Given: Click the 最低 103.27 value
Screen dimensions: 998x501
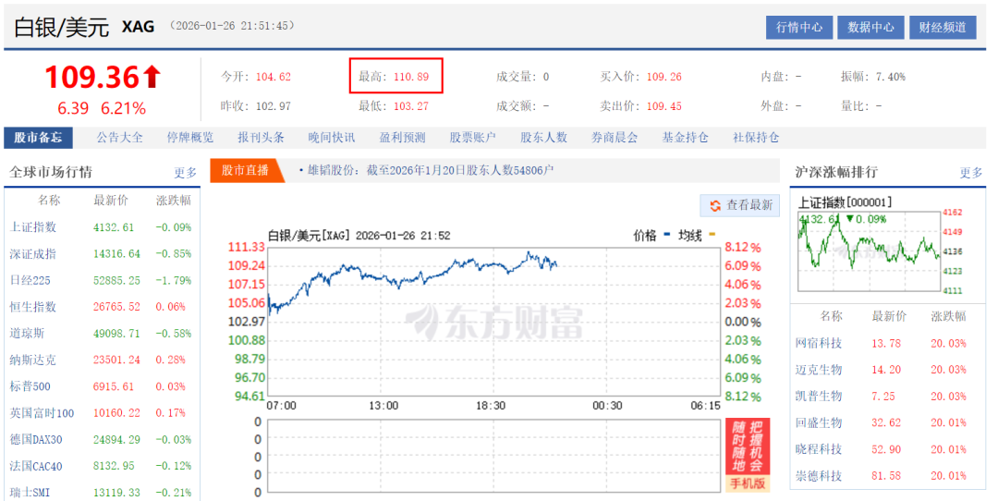Looking at the screenshot, I should click(411, 106).
